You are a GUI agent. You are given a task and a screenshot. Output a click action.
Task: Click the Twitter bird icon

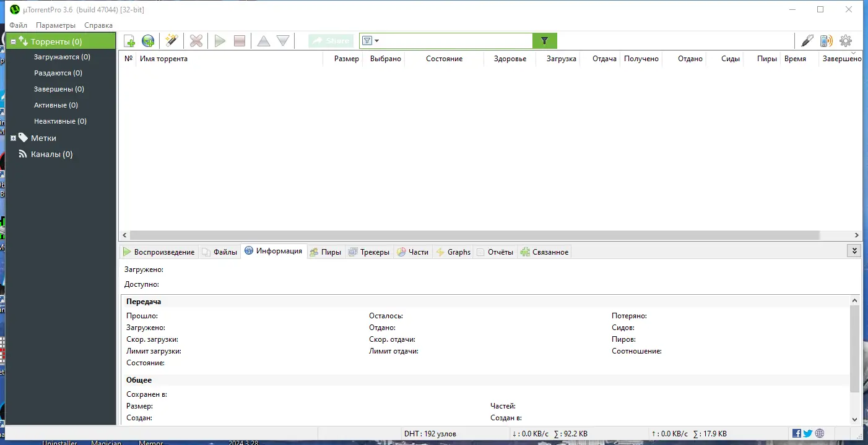pyautogui.click(x=807, y=433)
